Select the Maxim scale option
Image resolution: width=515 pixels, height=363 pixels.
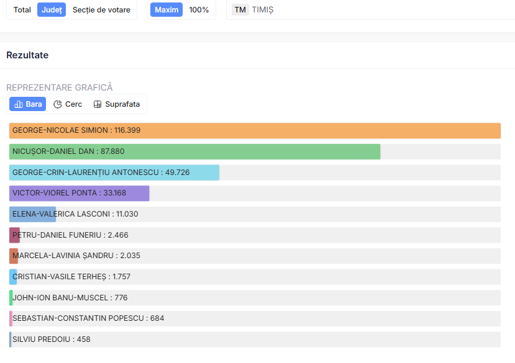166,10
